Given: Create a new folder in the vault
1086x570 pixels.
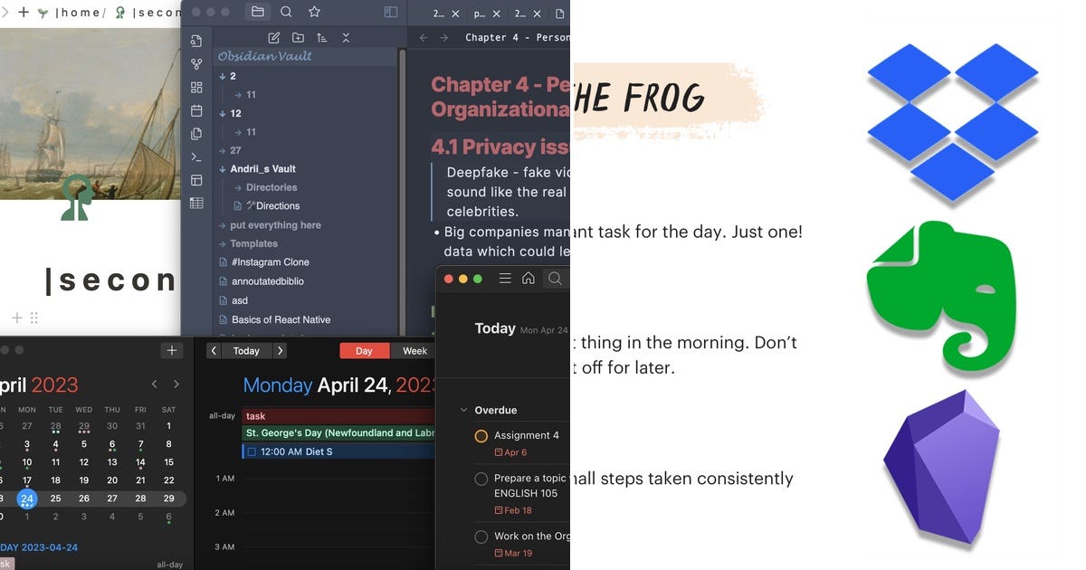Looking at the screenshot, I should (299, 37).
